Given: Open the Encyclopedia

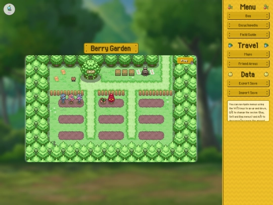Looking at the screenshot, I should tap(248, 25).
